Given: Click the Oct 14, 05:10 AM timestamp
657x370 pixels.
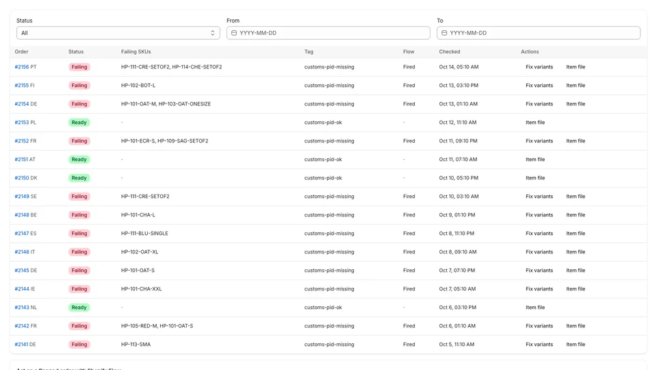Looking at the screenshot, I should click(x=459, y=66).
